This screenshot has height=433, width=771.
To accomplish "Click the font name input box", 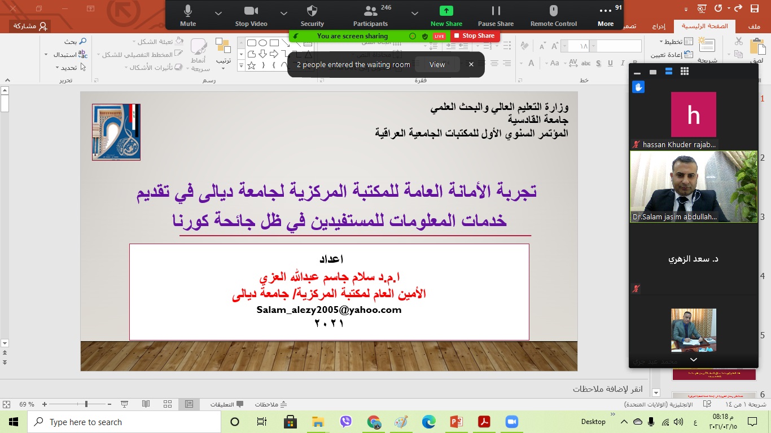I will pos(619,46).
